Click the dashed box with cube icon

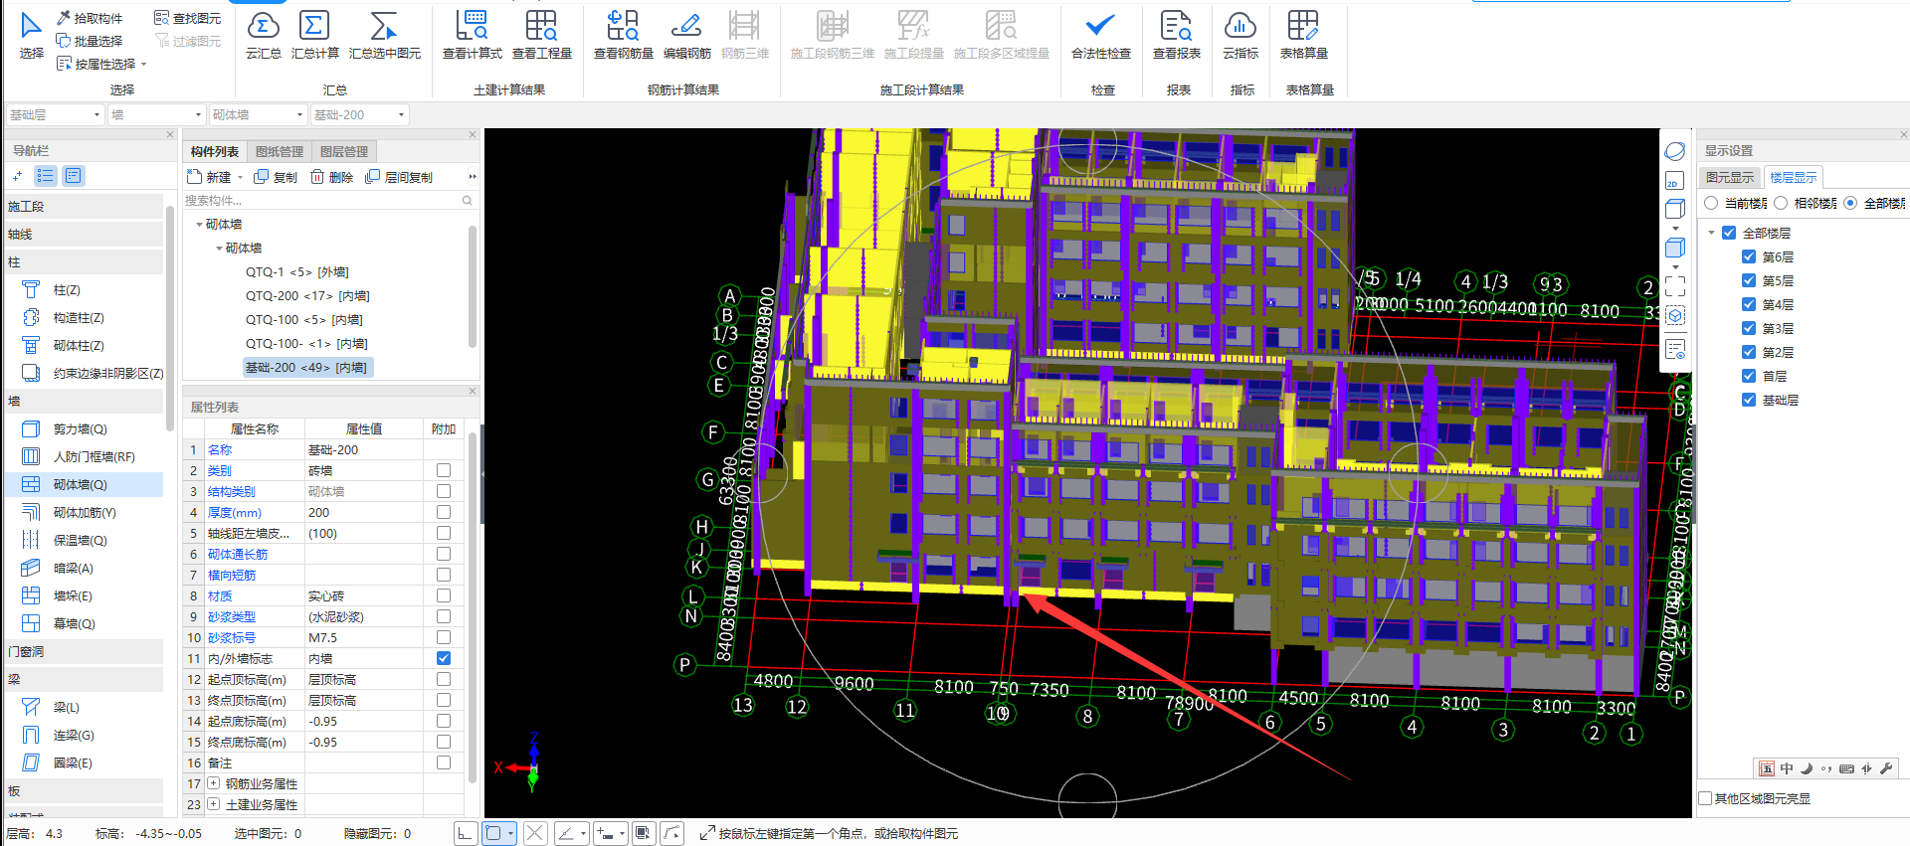coord(1675,316)
